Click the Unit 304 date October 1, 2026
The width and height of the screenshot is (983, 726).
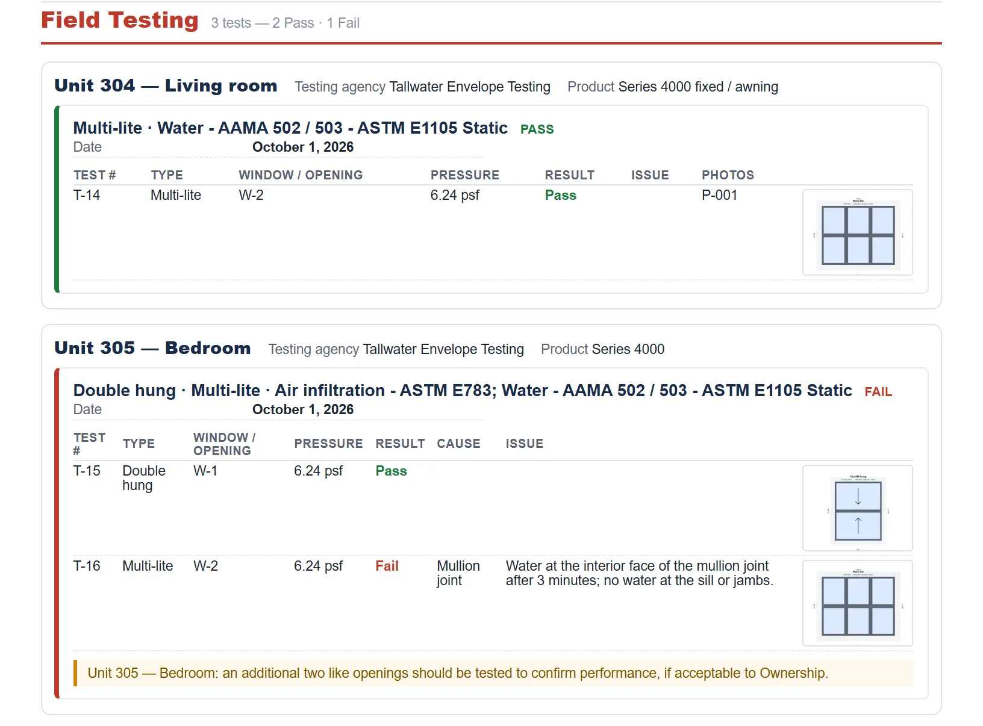(303, 147)
